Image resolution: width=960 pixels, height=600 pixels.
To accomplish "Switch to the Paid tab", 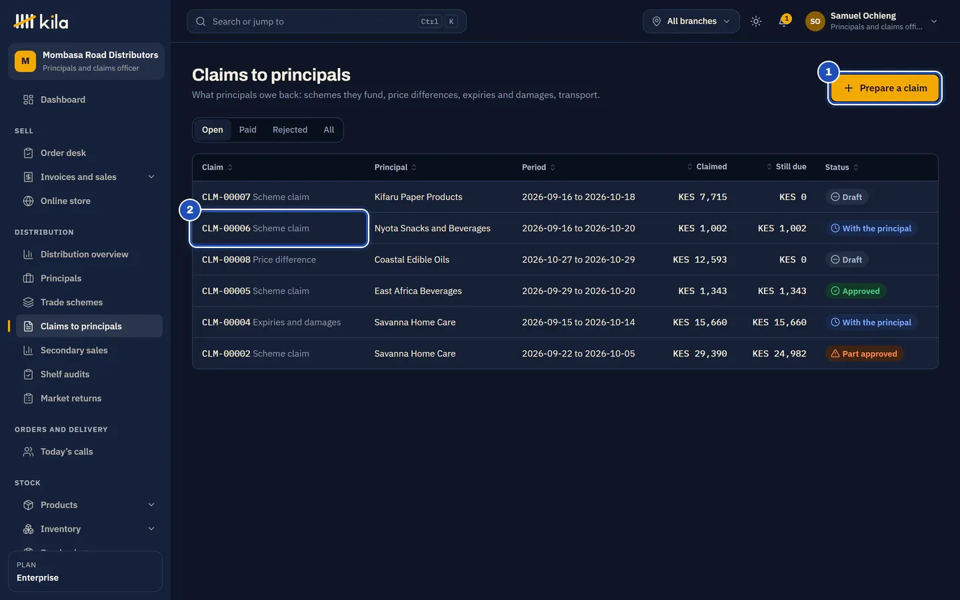I will click(x=248, y=130).
